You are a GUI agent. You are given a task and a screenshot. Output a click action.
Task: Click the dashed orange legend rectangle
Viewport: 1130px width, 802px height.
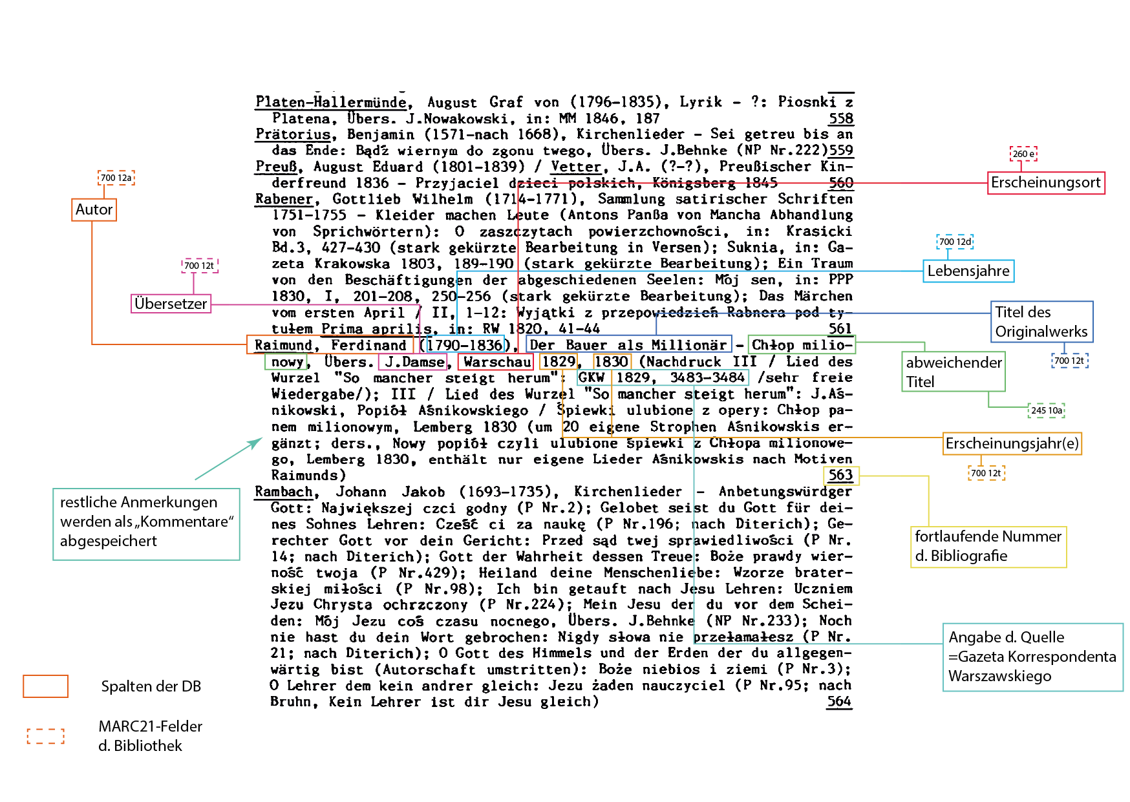[45, 736]
